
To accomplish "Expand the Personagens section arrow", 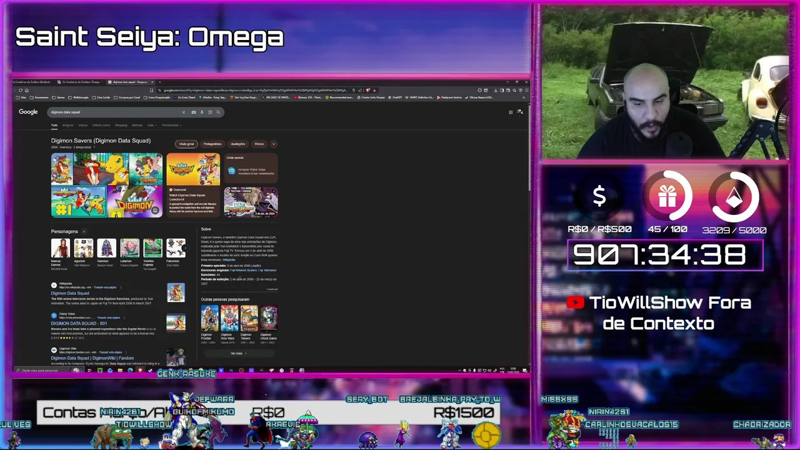I will point(84,231).
